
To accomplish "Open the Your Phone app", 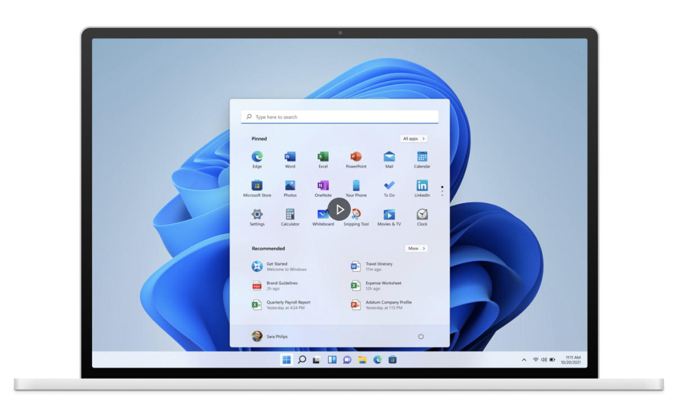I will pyautogui.click(x=356, y=188).
